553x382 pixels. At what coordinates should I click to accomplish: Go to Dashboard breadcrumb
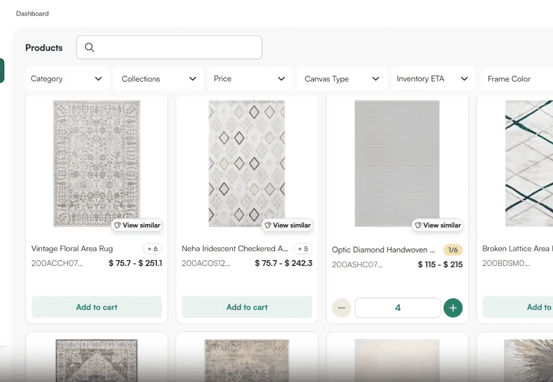32,13
